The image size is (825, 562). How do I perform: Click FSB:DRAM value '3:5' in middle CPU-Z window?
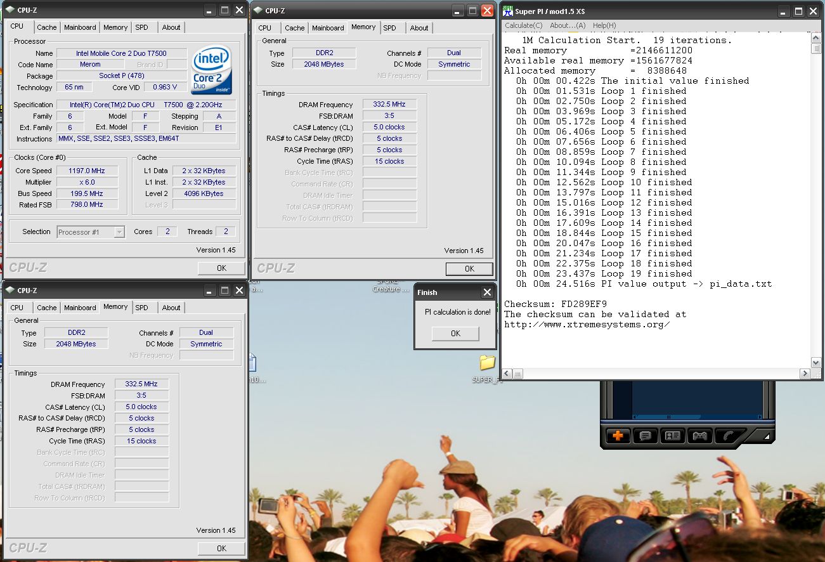point(389,115)
